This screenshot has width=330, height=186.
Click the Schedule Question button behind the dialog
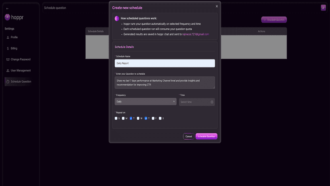(x=274, y=20)
